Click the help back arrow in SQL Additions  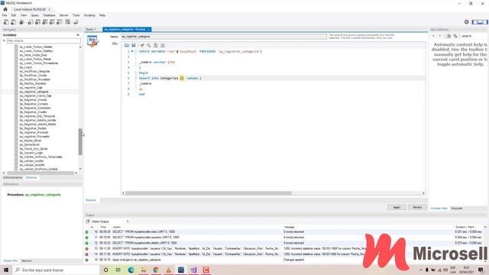coord(433,36)
